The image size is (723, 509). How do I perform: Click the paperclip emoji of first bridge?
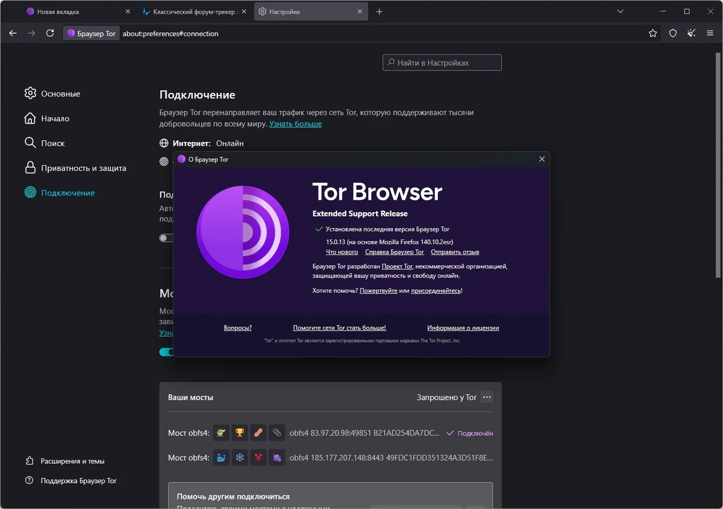pos(277,433)
